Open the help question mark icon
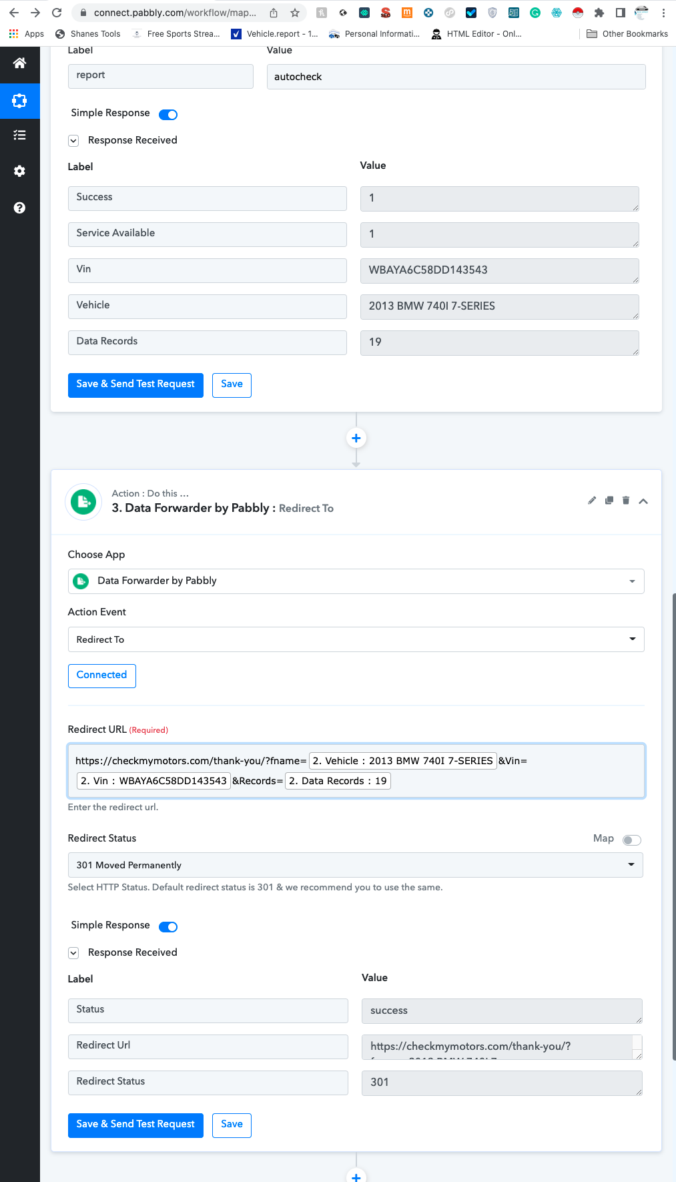The image size is (676, 1182). pos(19,208)
